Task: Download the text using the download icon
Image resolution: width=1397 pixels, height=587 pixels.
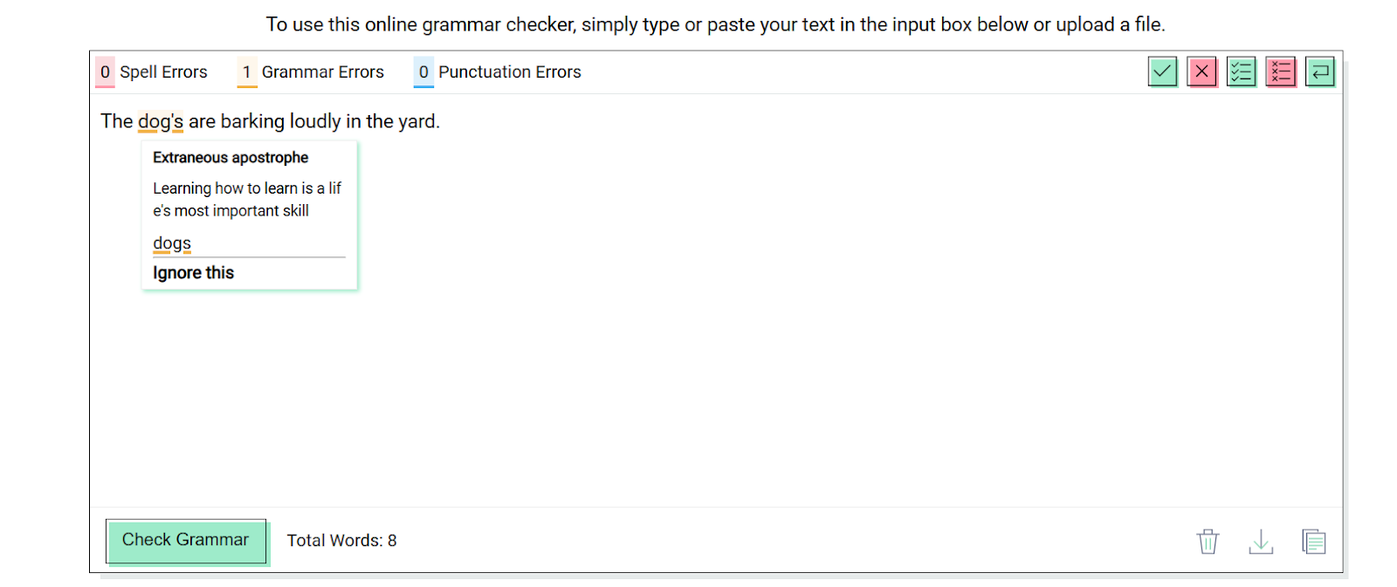Action: pos(1261,541)
